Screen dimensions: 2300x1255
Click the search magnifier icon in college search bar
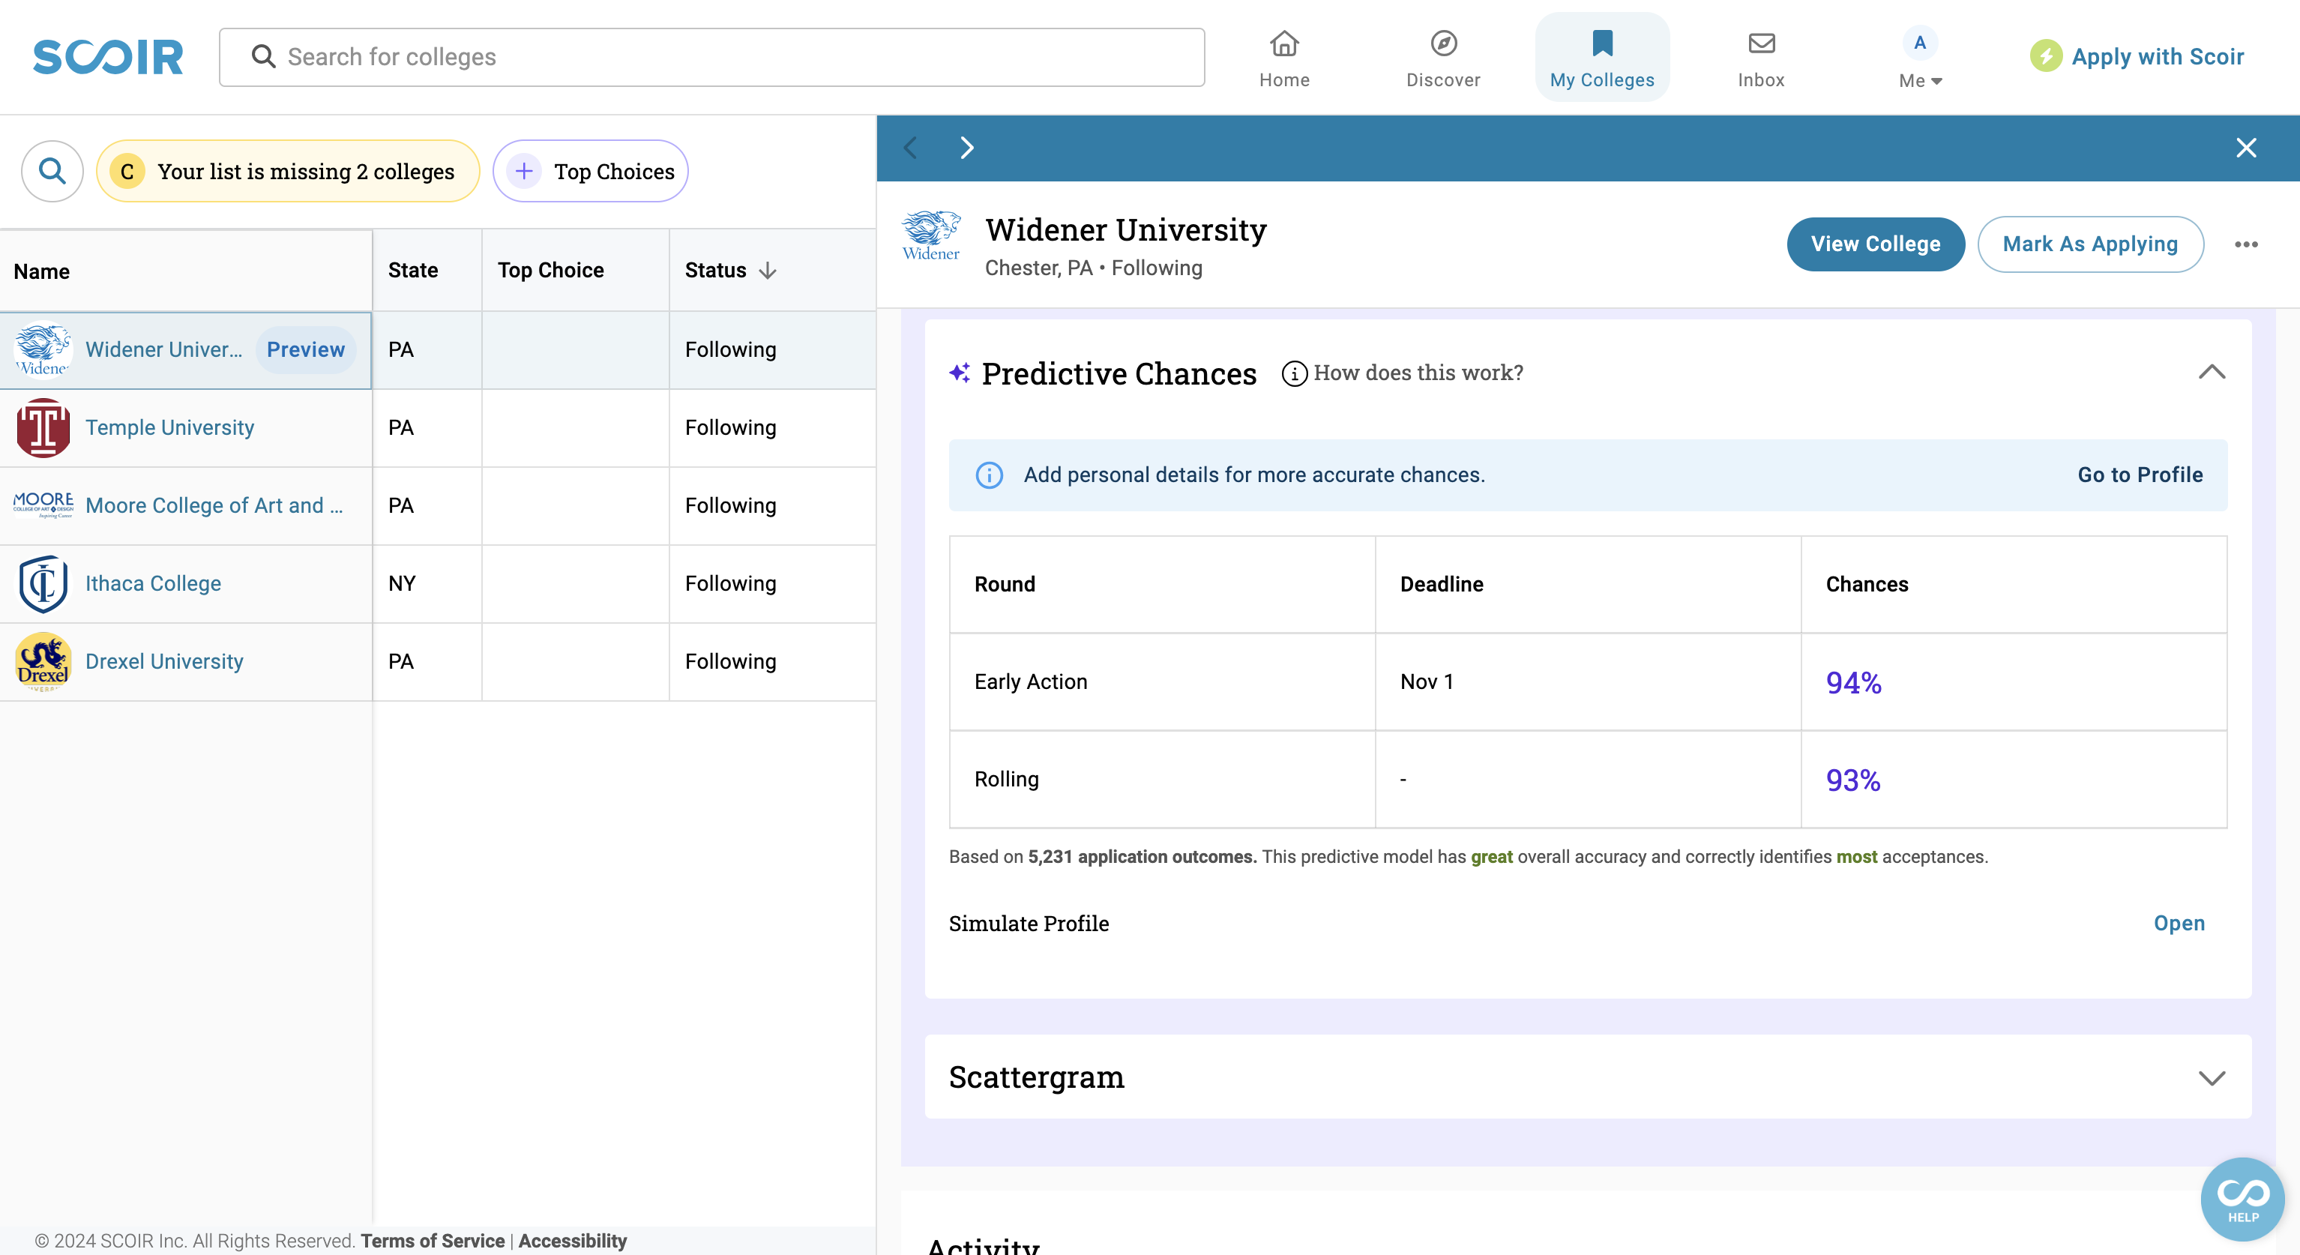262,57
